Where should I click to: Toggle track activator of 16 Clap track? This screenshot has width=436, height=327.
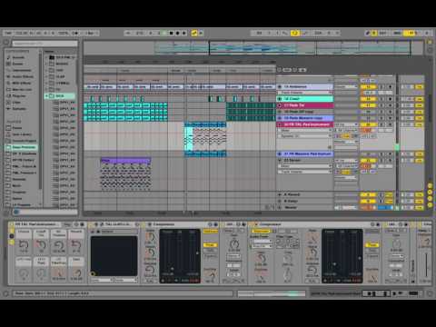pyautogui.click(x=368, y=99)
